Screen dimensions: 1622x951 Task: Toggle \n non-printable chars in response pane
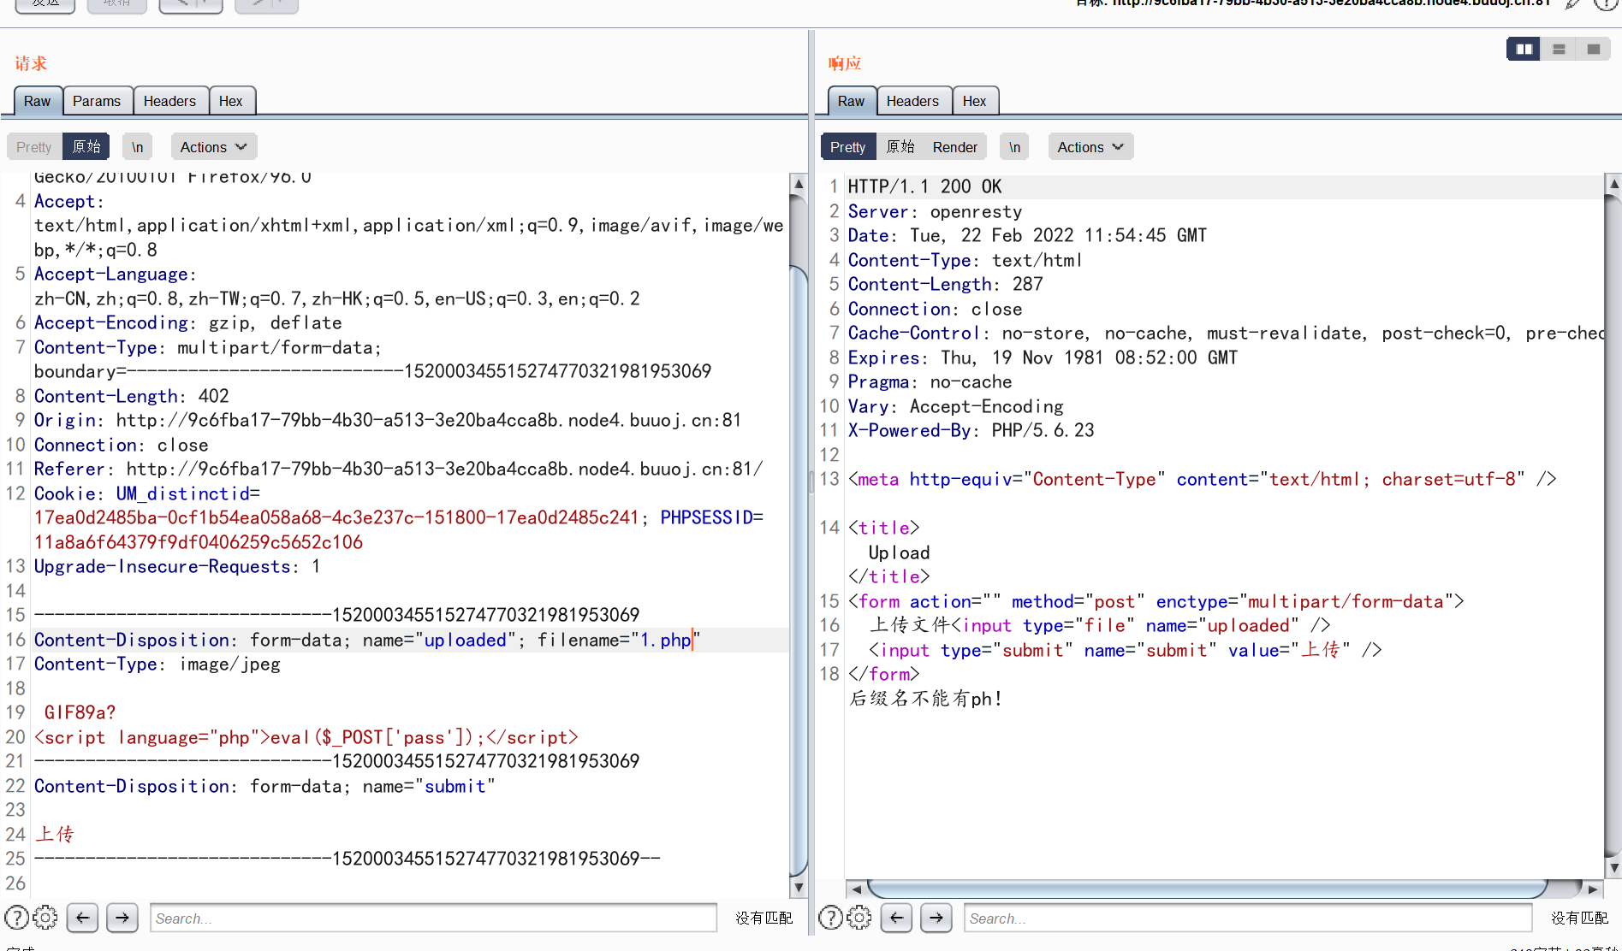[x=1014, y=147]
